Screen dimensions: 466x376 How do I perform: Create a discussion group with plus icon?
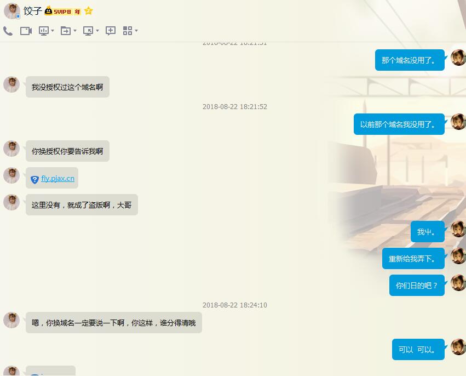click(x=111, y=31)
